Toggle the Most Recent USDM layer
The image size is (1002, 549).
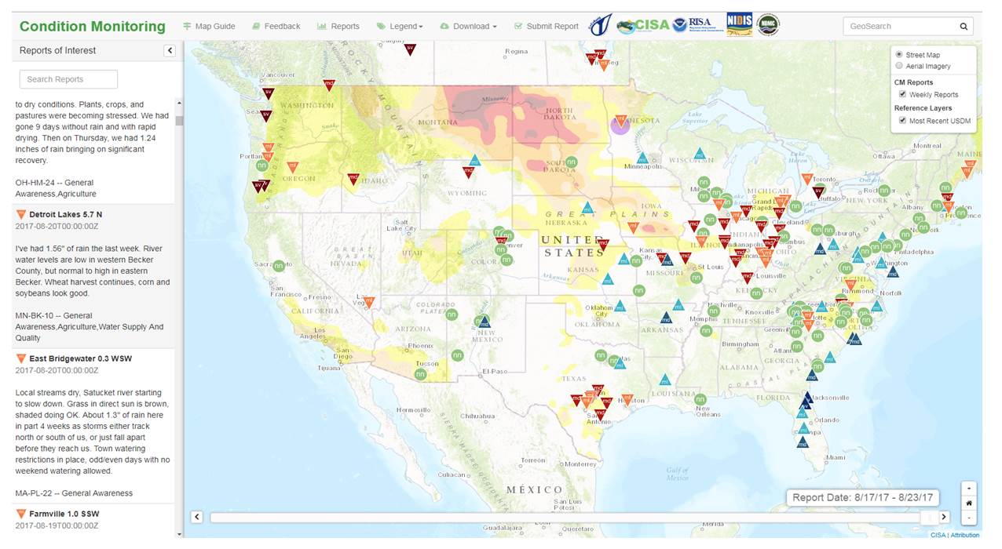coord(903,121)
